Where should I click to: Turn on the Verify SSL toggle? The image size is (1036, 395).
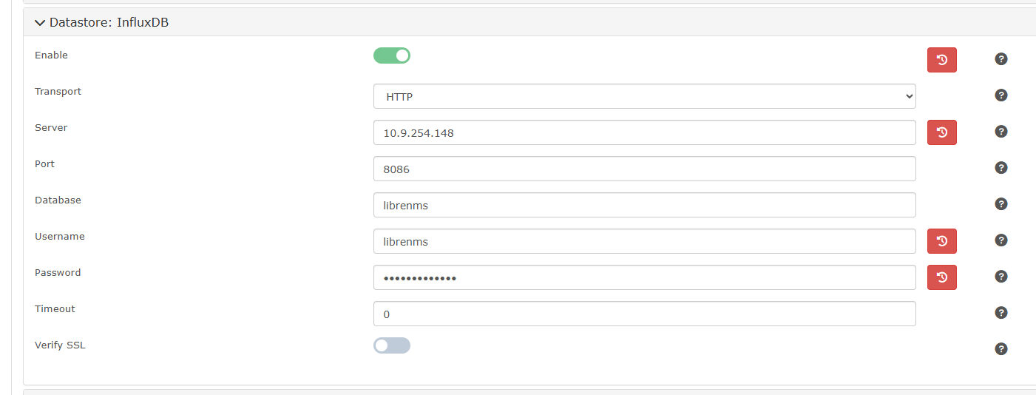392,345
